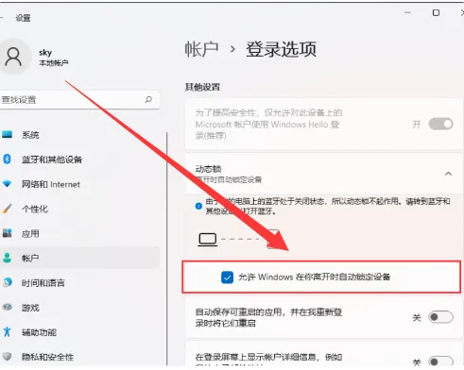The width and height of the screenshot is (464, 370).
Task: Open 应用 settings section
Action: 79,233
